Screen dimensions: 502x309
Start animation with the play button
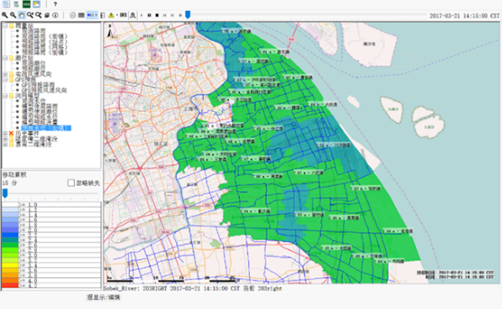tap(142, 15)
